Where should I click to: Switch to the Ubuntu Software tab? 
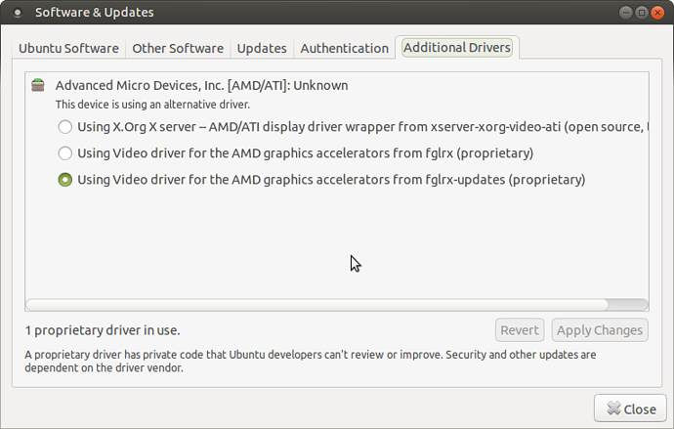(x=68, y=48)
